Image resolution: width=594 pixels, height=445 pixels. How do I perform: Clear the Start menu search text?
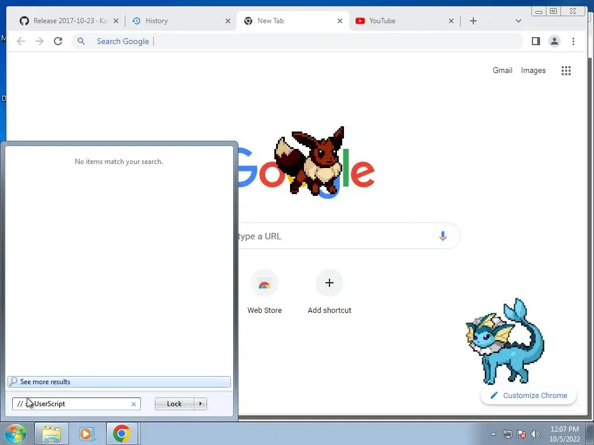[x=133, y=404]
